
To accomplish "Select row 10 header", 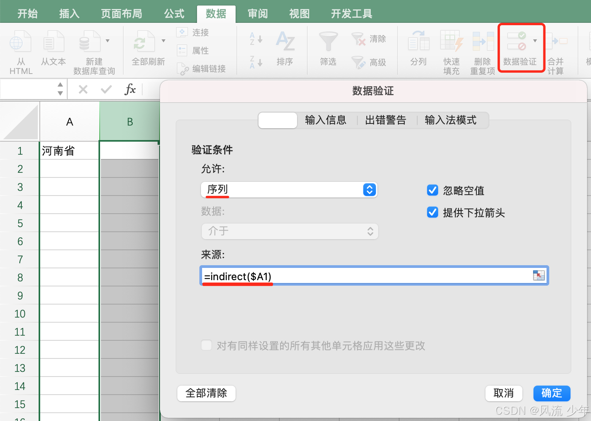I will coord(20,314).
